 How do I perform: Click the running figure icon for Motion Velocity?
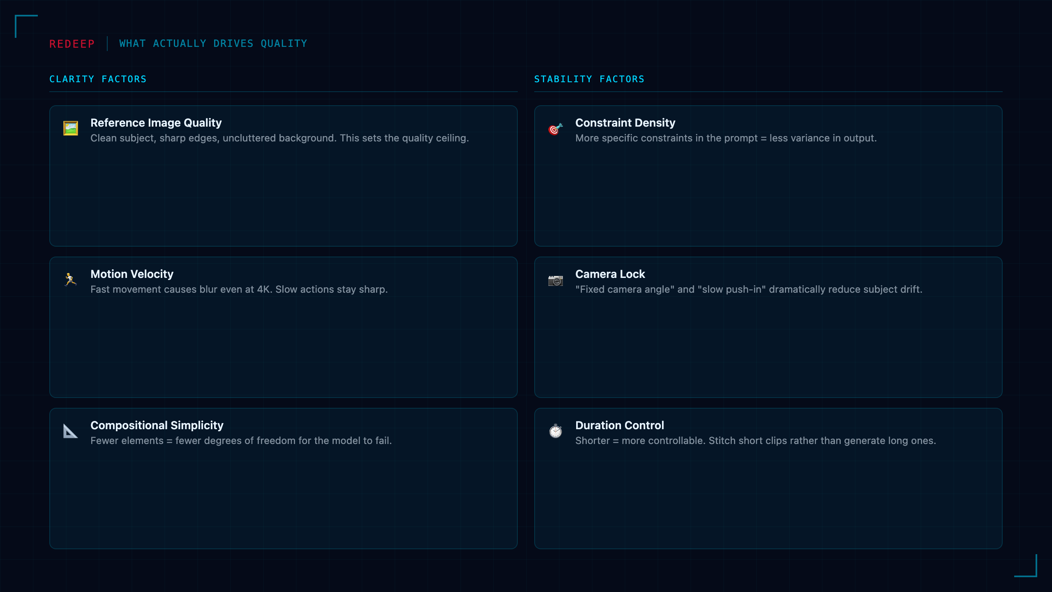tap(71, 280)
